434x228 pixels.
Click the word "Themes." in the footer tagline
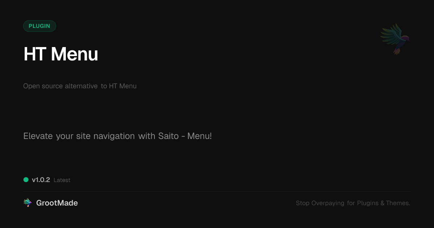[398, 203]
